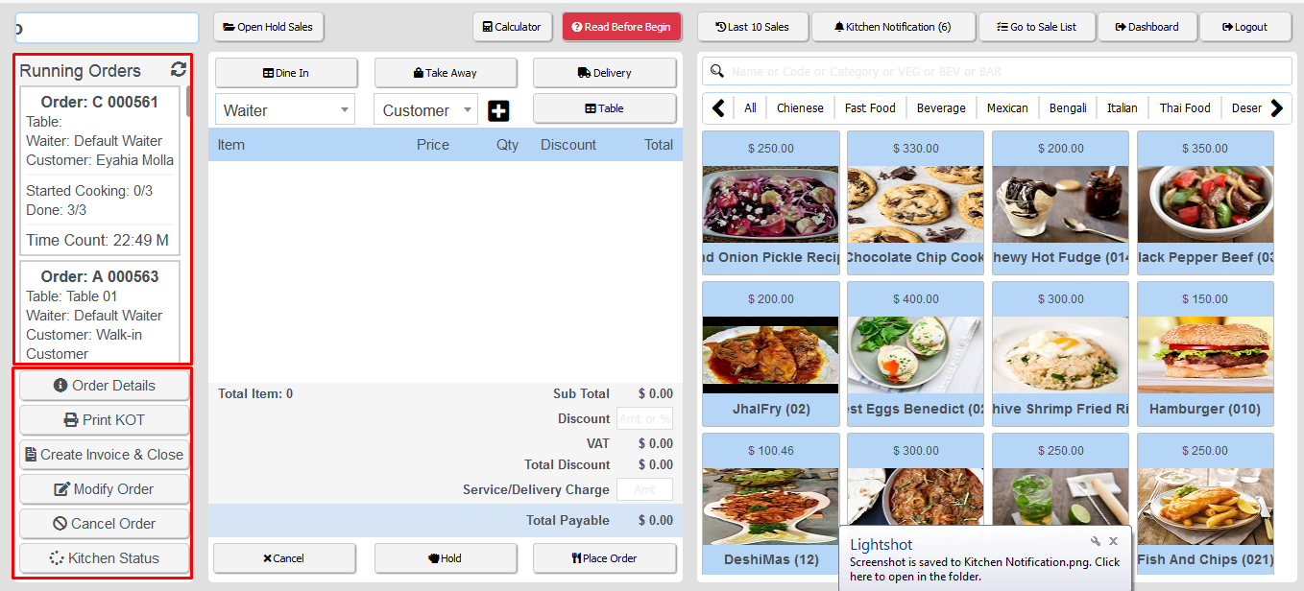Go to Sale List
This screenshot has height=591, width=1304.
pyautogui.click(x=1036, y=27)
